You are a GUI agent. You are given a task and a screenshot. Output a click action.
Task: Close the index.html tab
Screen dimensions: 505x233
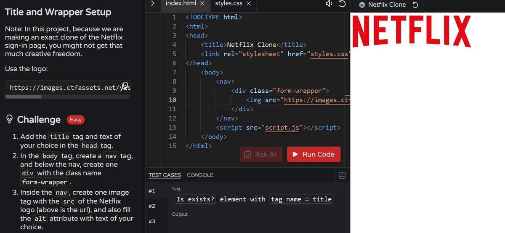coord(202,3)
